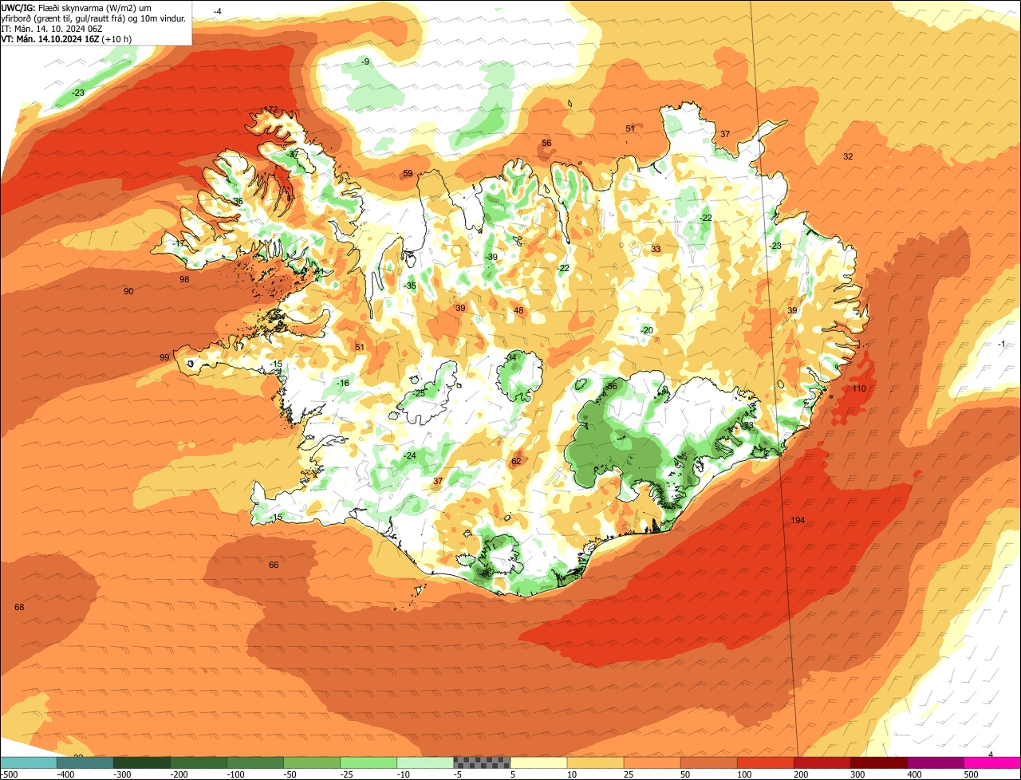The height and width of the screenshot is (780, 1021).
Task: Click the -4 value at the top edge
Action: click(x=218, y=11)
